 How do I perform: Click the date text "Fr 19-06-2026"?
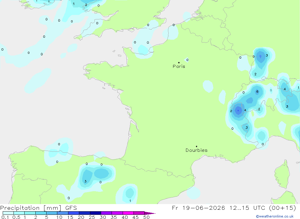tap(198, 208)
